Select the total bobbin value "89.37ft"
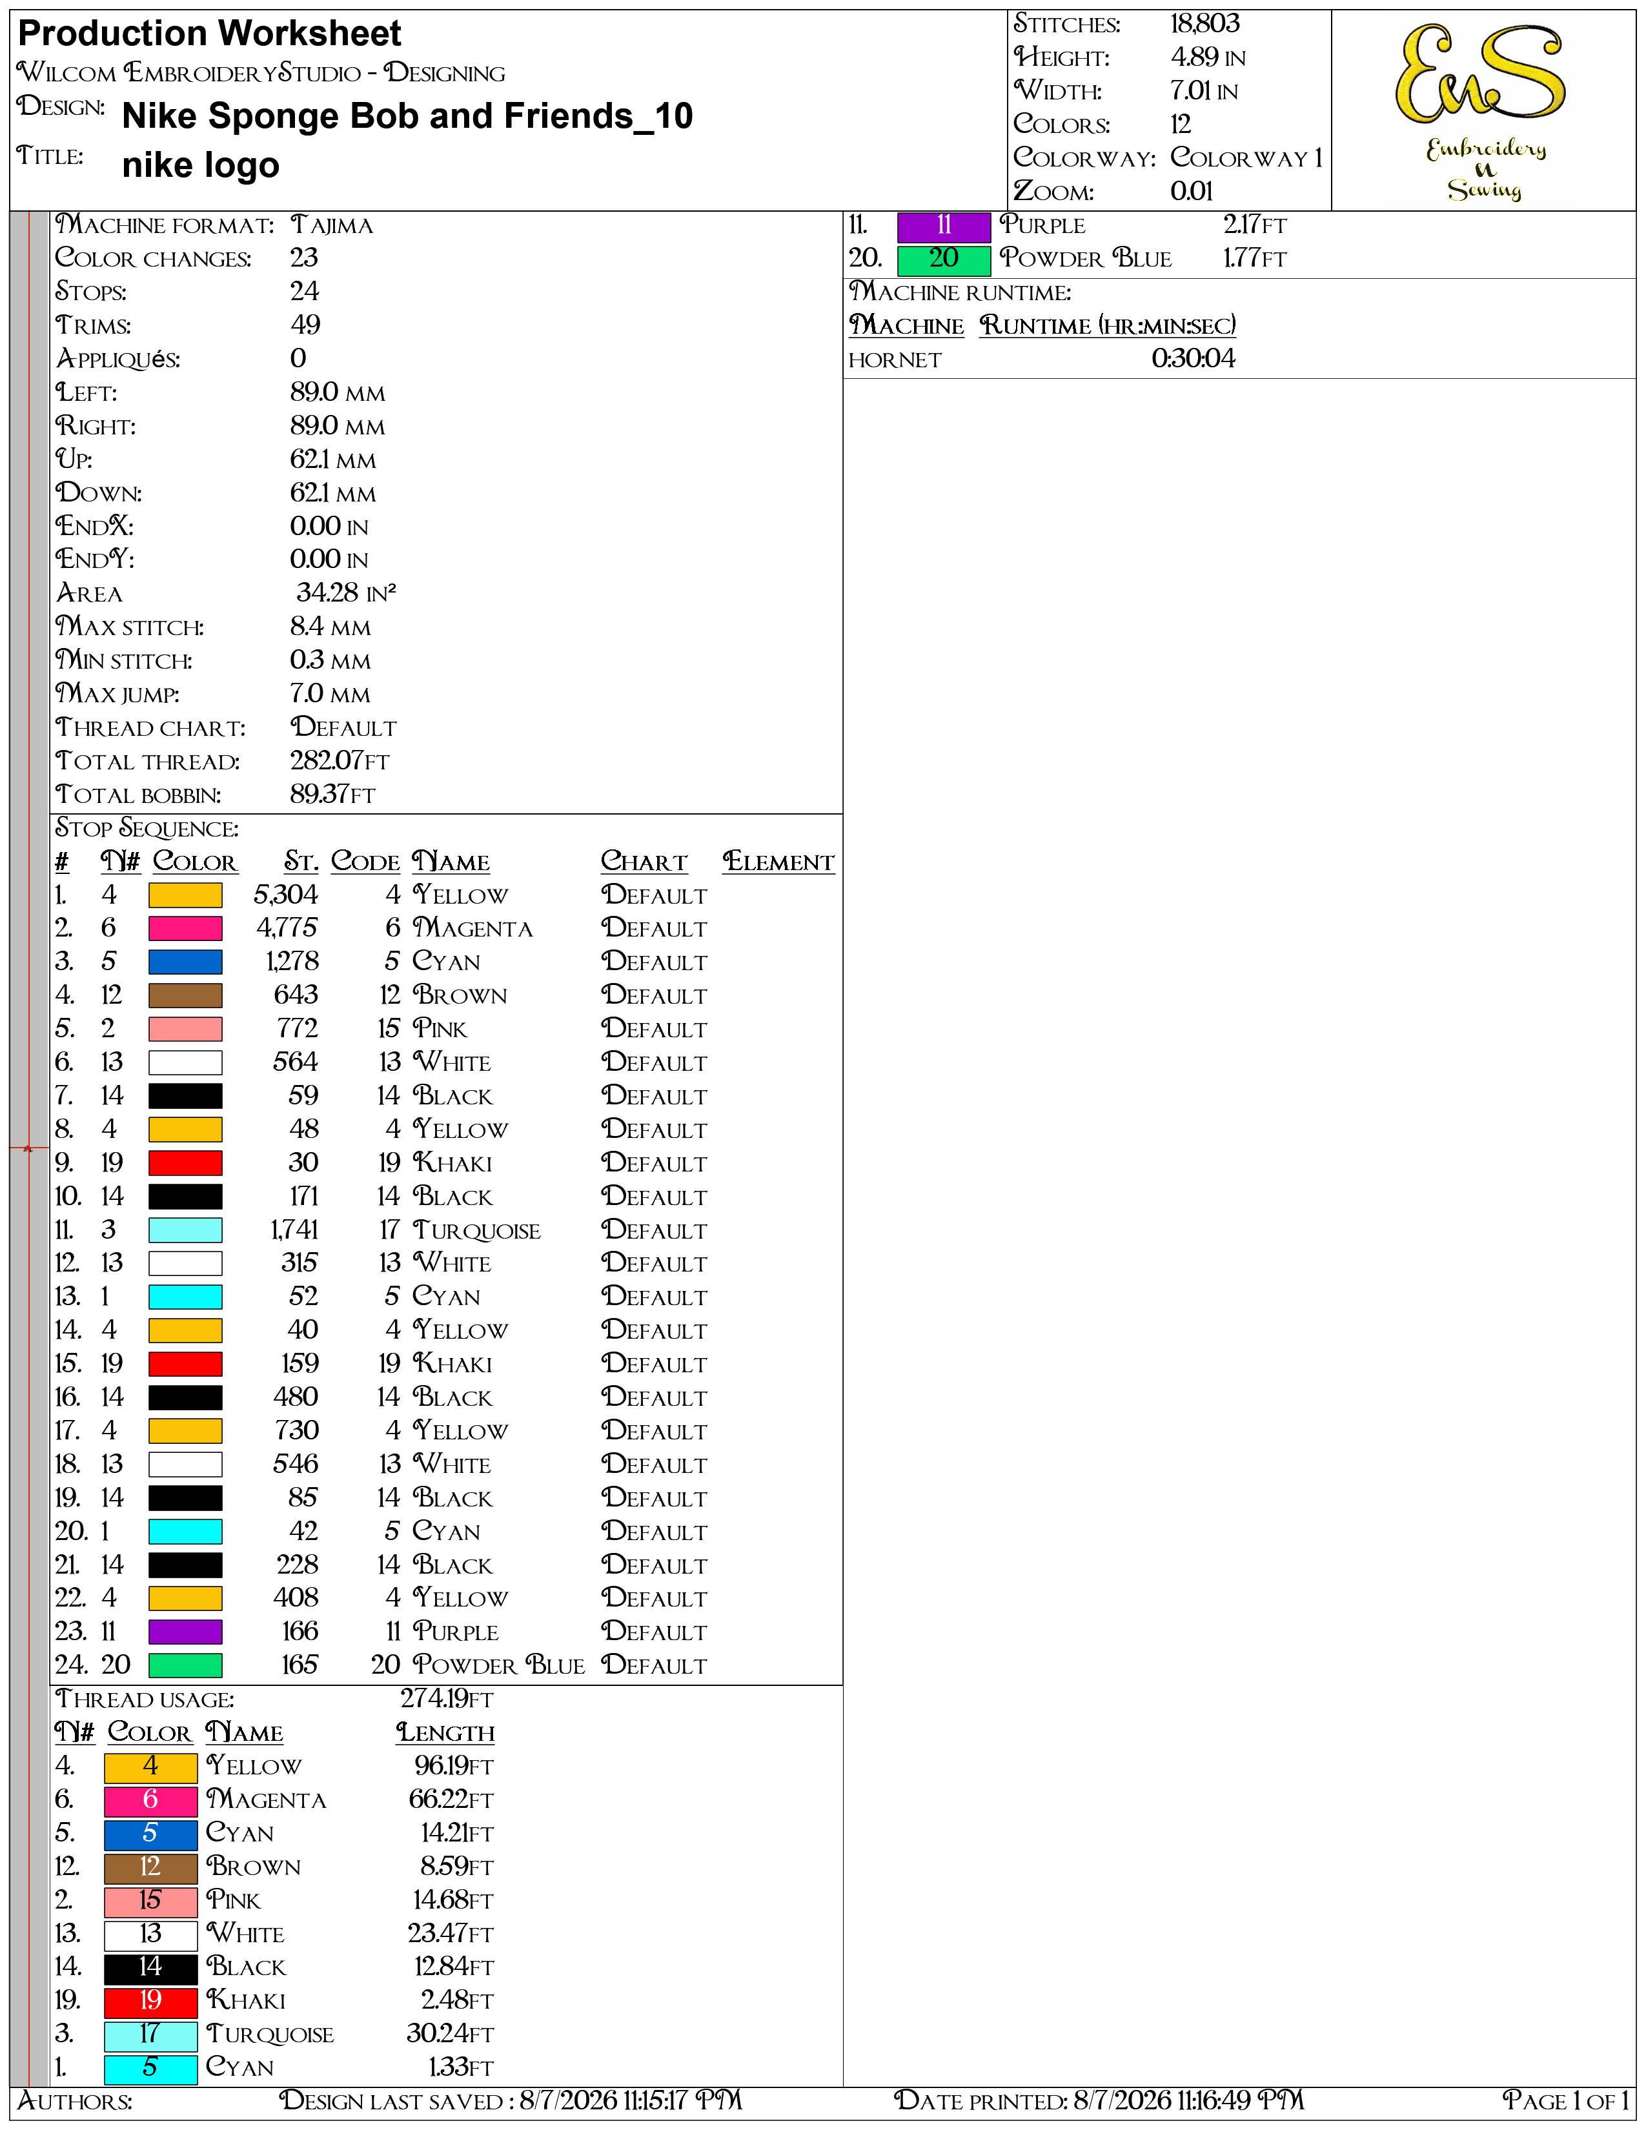 (332, 795)
